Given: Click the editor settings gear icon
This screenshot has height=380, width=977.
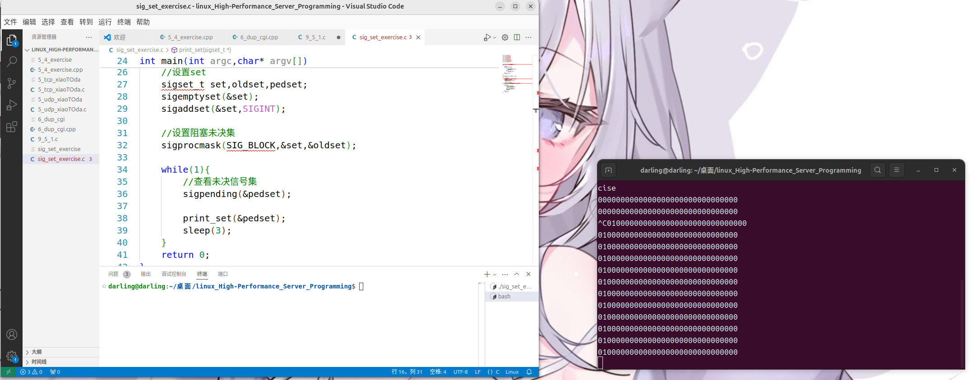Looking at the screenshot, I should (505, 37).
